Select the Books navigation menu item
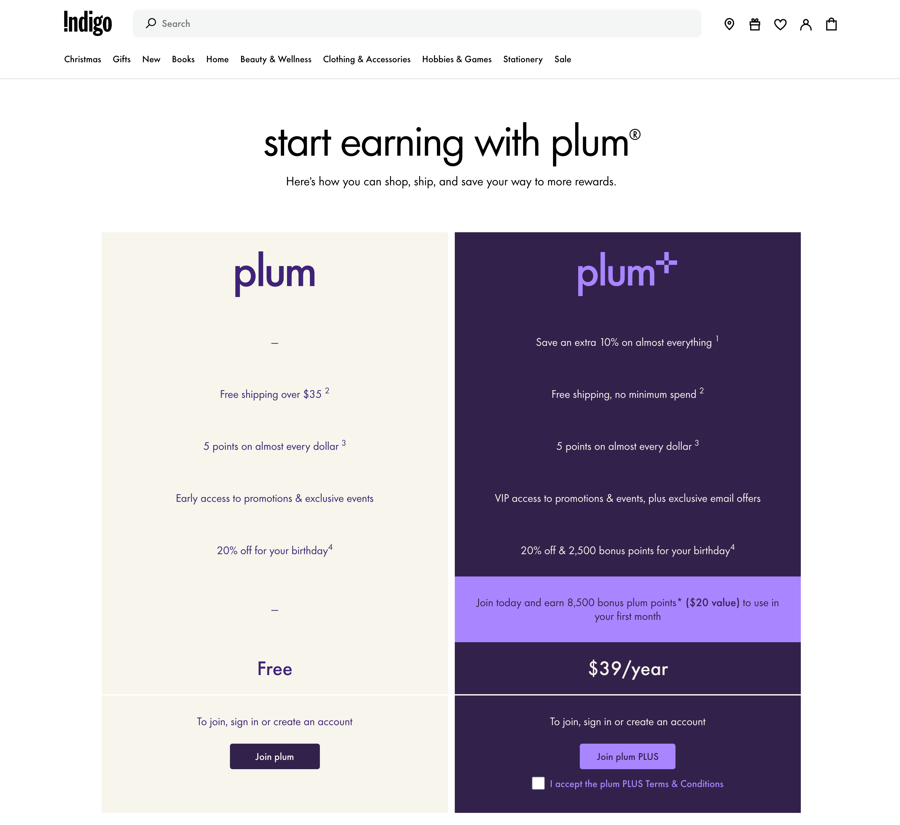The height and width of the screenshot is (825, 900). (183, 59)
